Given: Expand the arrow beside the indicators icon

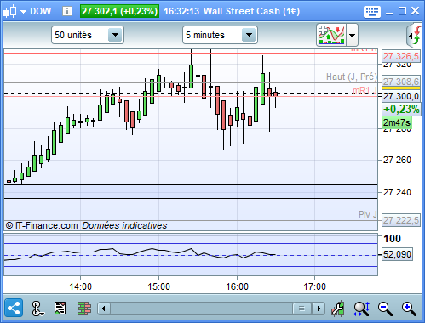Looking at the screenshot, I should tap(352, 35).
